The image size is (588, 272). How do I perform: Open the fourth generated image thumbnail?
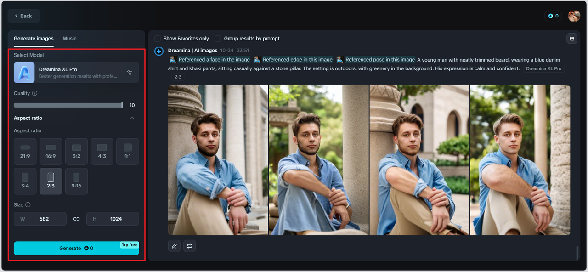pyautogui.click(x=520, y=160)
